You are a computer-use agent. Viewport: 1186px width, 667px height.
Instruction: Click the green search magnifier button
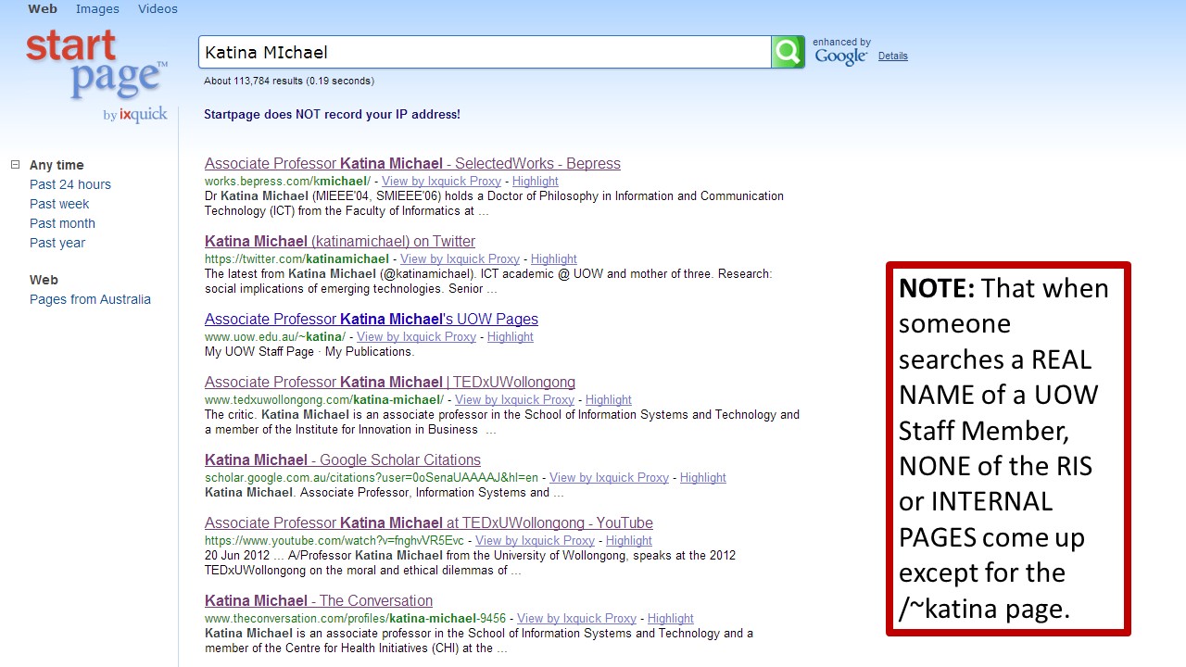point(788,52)
